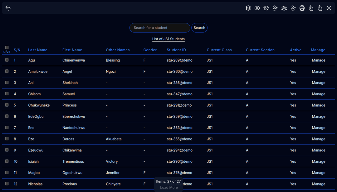Click the back arrow icon
Image resolution: width=337 pixels, height=192 pixels.
(x=8, y=8)
